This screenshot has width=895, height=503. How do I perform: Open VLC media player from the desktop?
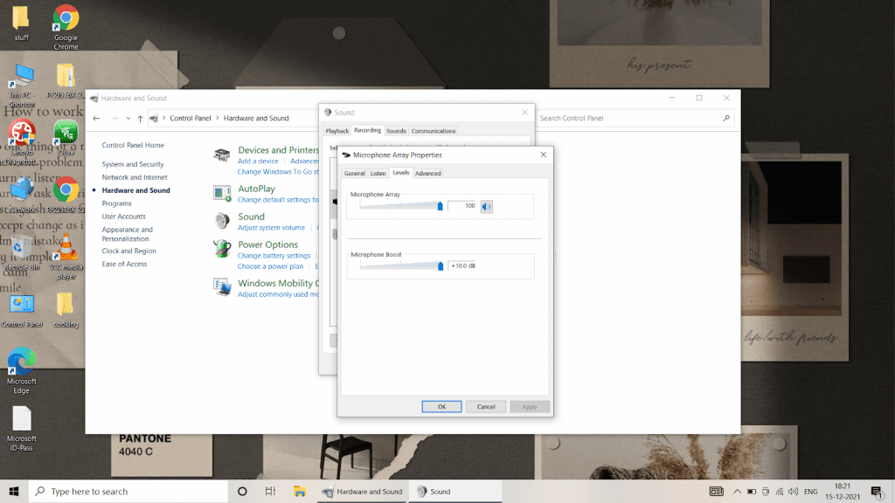(x=66, y=247)
